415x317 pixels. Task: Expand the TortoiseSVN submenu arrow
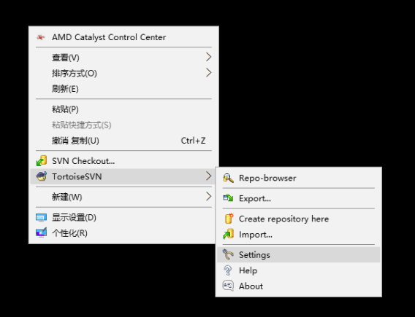click(x=209, y=176)
